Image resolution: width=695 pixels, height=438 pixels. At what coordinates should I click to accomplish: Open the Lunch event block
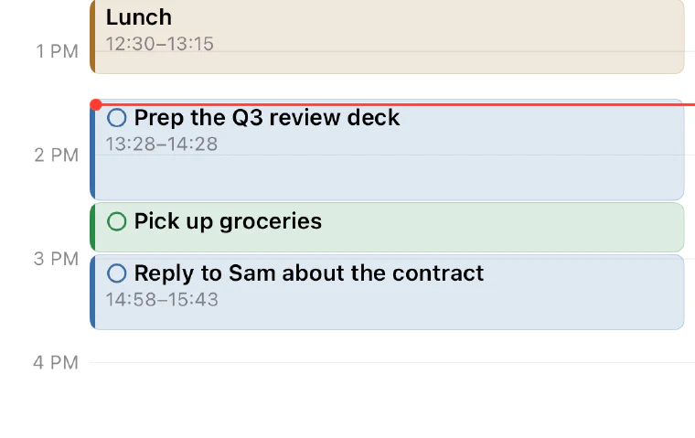pos(387,37)
